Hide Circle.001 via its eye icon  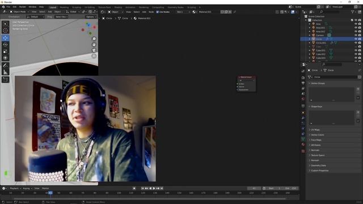coord(356,43)
